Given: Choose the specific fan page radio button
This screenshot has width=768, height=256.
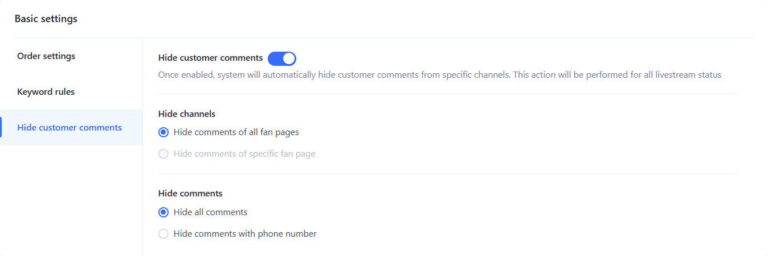Looking at the screenshot, I should click(164, 154).
